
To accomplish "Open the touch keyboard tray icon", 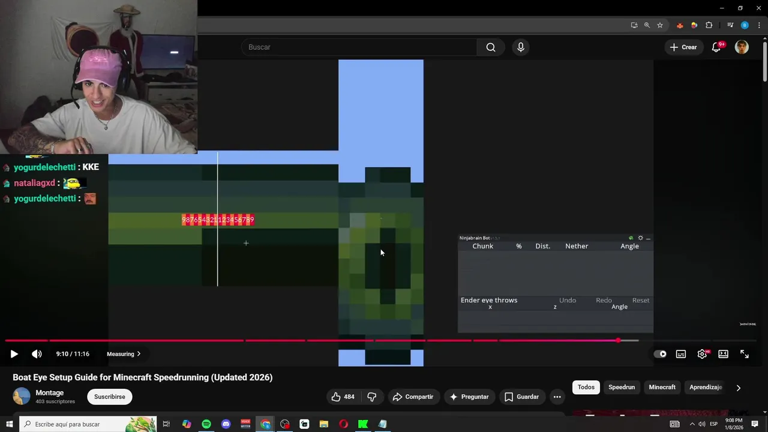I will click(x=675, y=424).
